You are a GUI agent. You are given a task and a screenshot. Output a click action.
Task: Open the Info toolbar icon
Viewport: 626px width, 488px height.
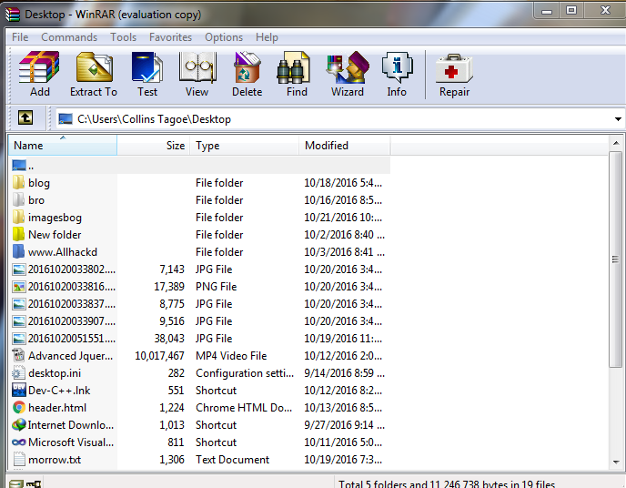[397, 66]
